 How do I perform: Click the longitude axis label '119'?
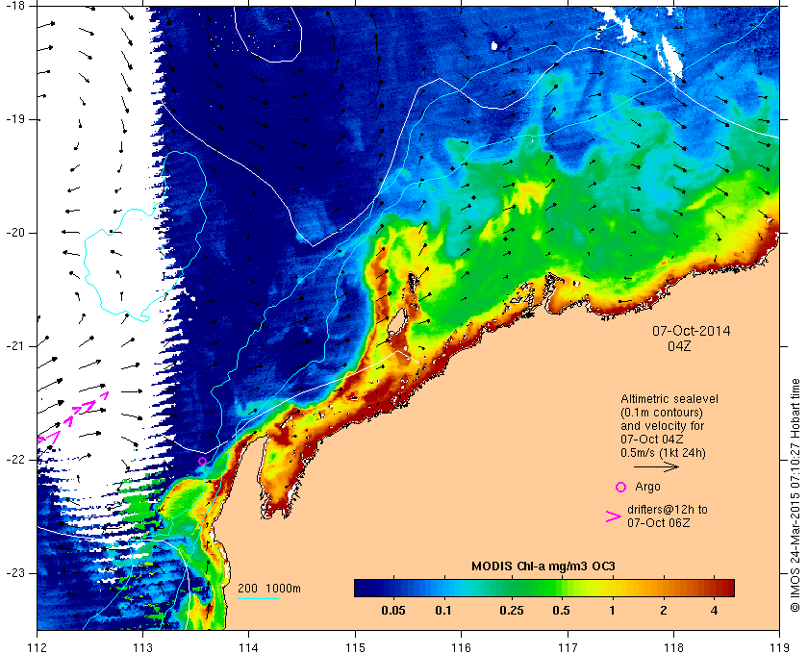(x=779, y=647)
